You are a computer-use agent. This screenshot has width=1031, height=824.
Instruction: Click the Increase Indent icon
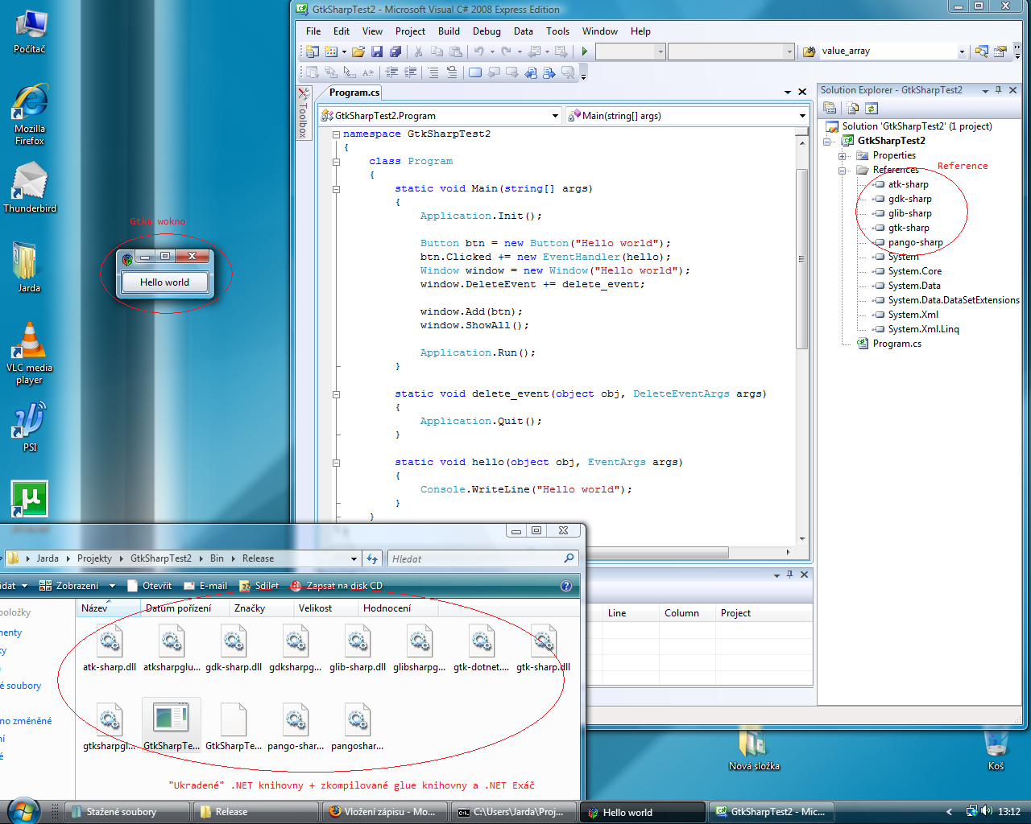coord(411,72)
